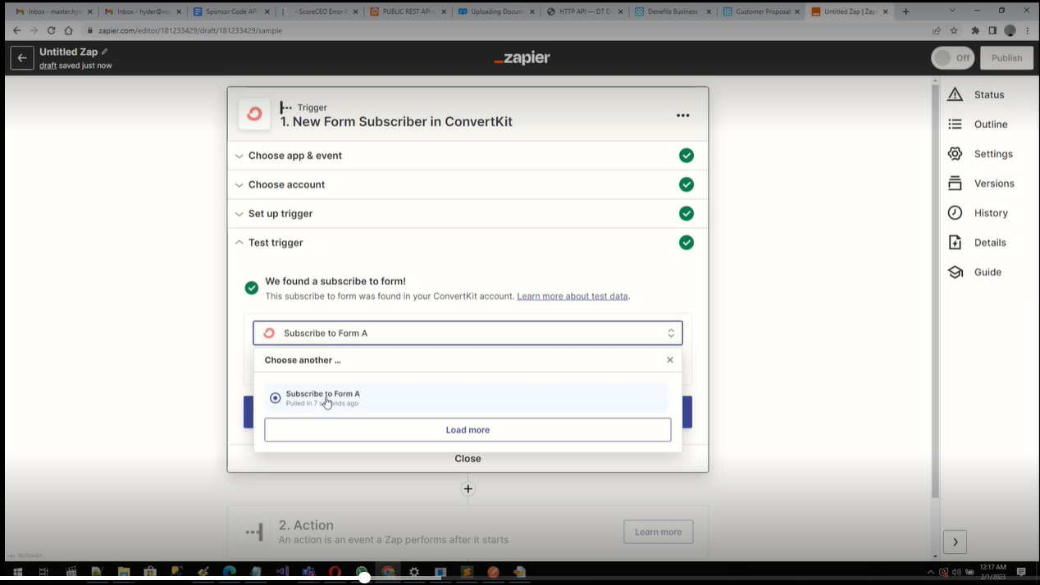Click Close at bottom of trigger card
Viewport: 1040px width, 585px height.
coord(468,459)
